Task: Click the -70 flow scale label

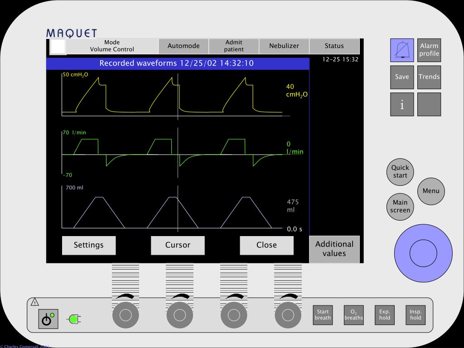Action: pyautogui.click(x=68, y=175)
